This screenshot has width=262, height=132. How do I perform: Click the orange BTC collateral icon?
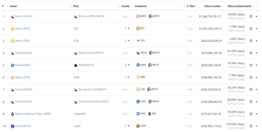click(138, 28)
